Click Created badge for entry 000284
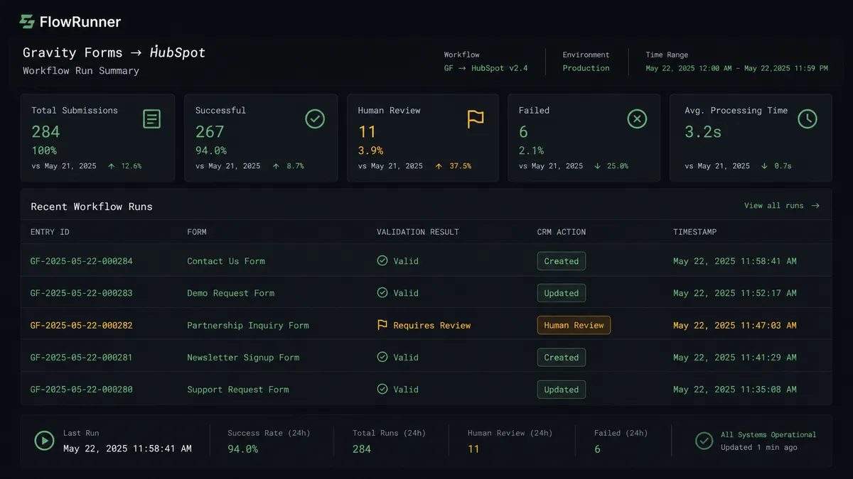 (562, 261)
